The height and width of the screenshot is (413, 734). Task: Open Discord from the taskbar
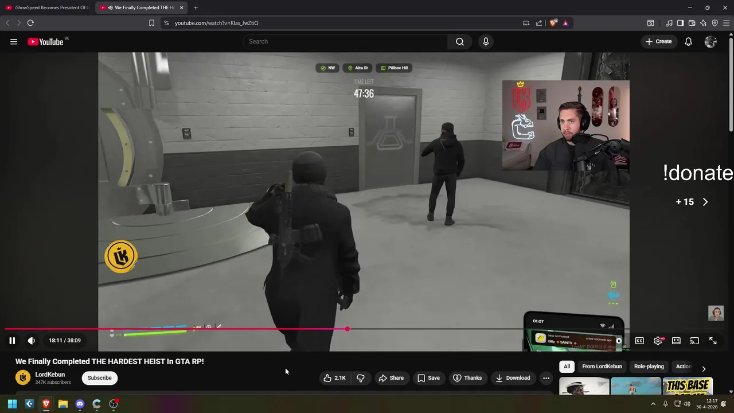80,404
